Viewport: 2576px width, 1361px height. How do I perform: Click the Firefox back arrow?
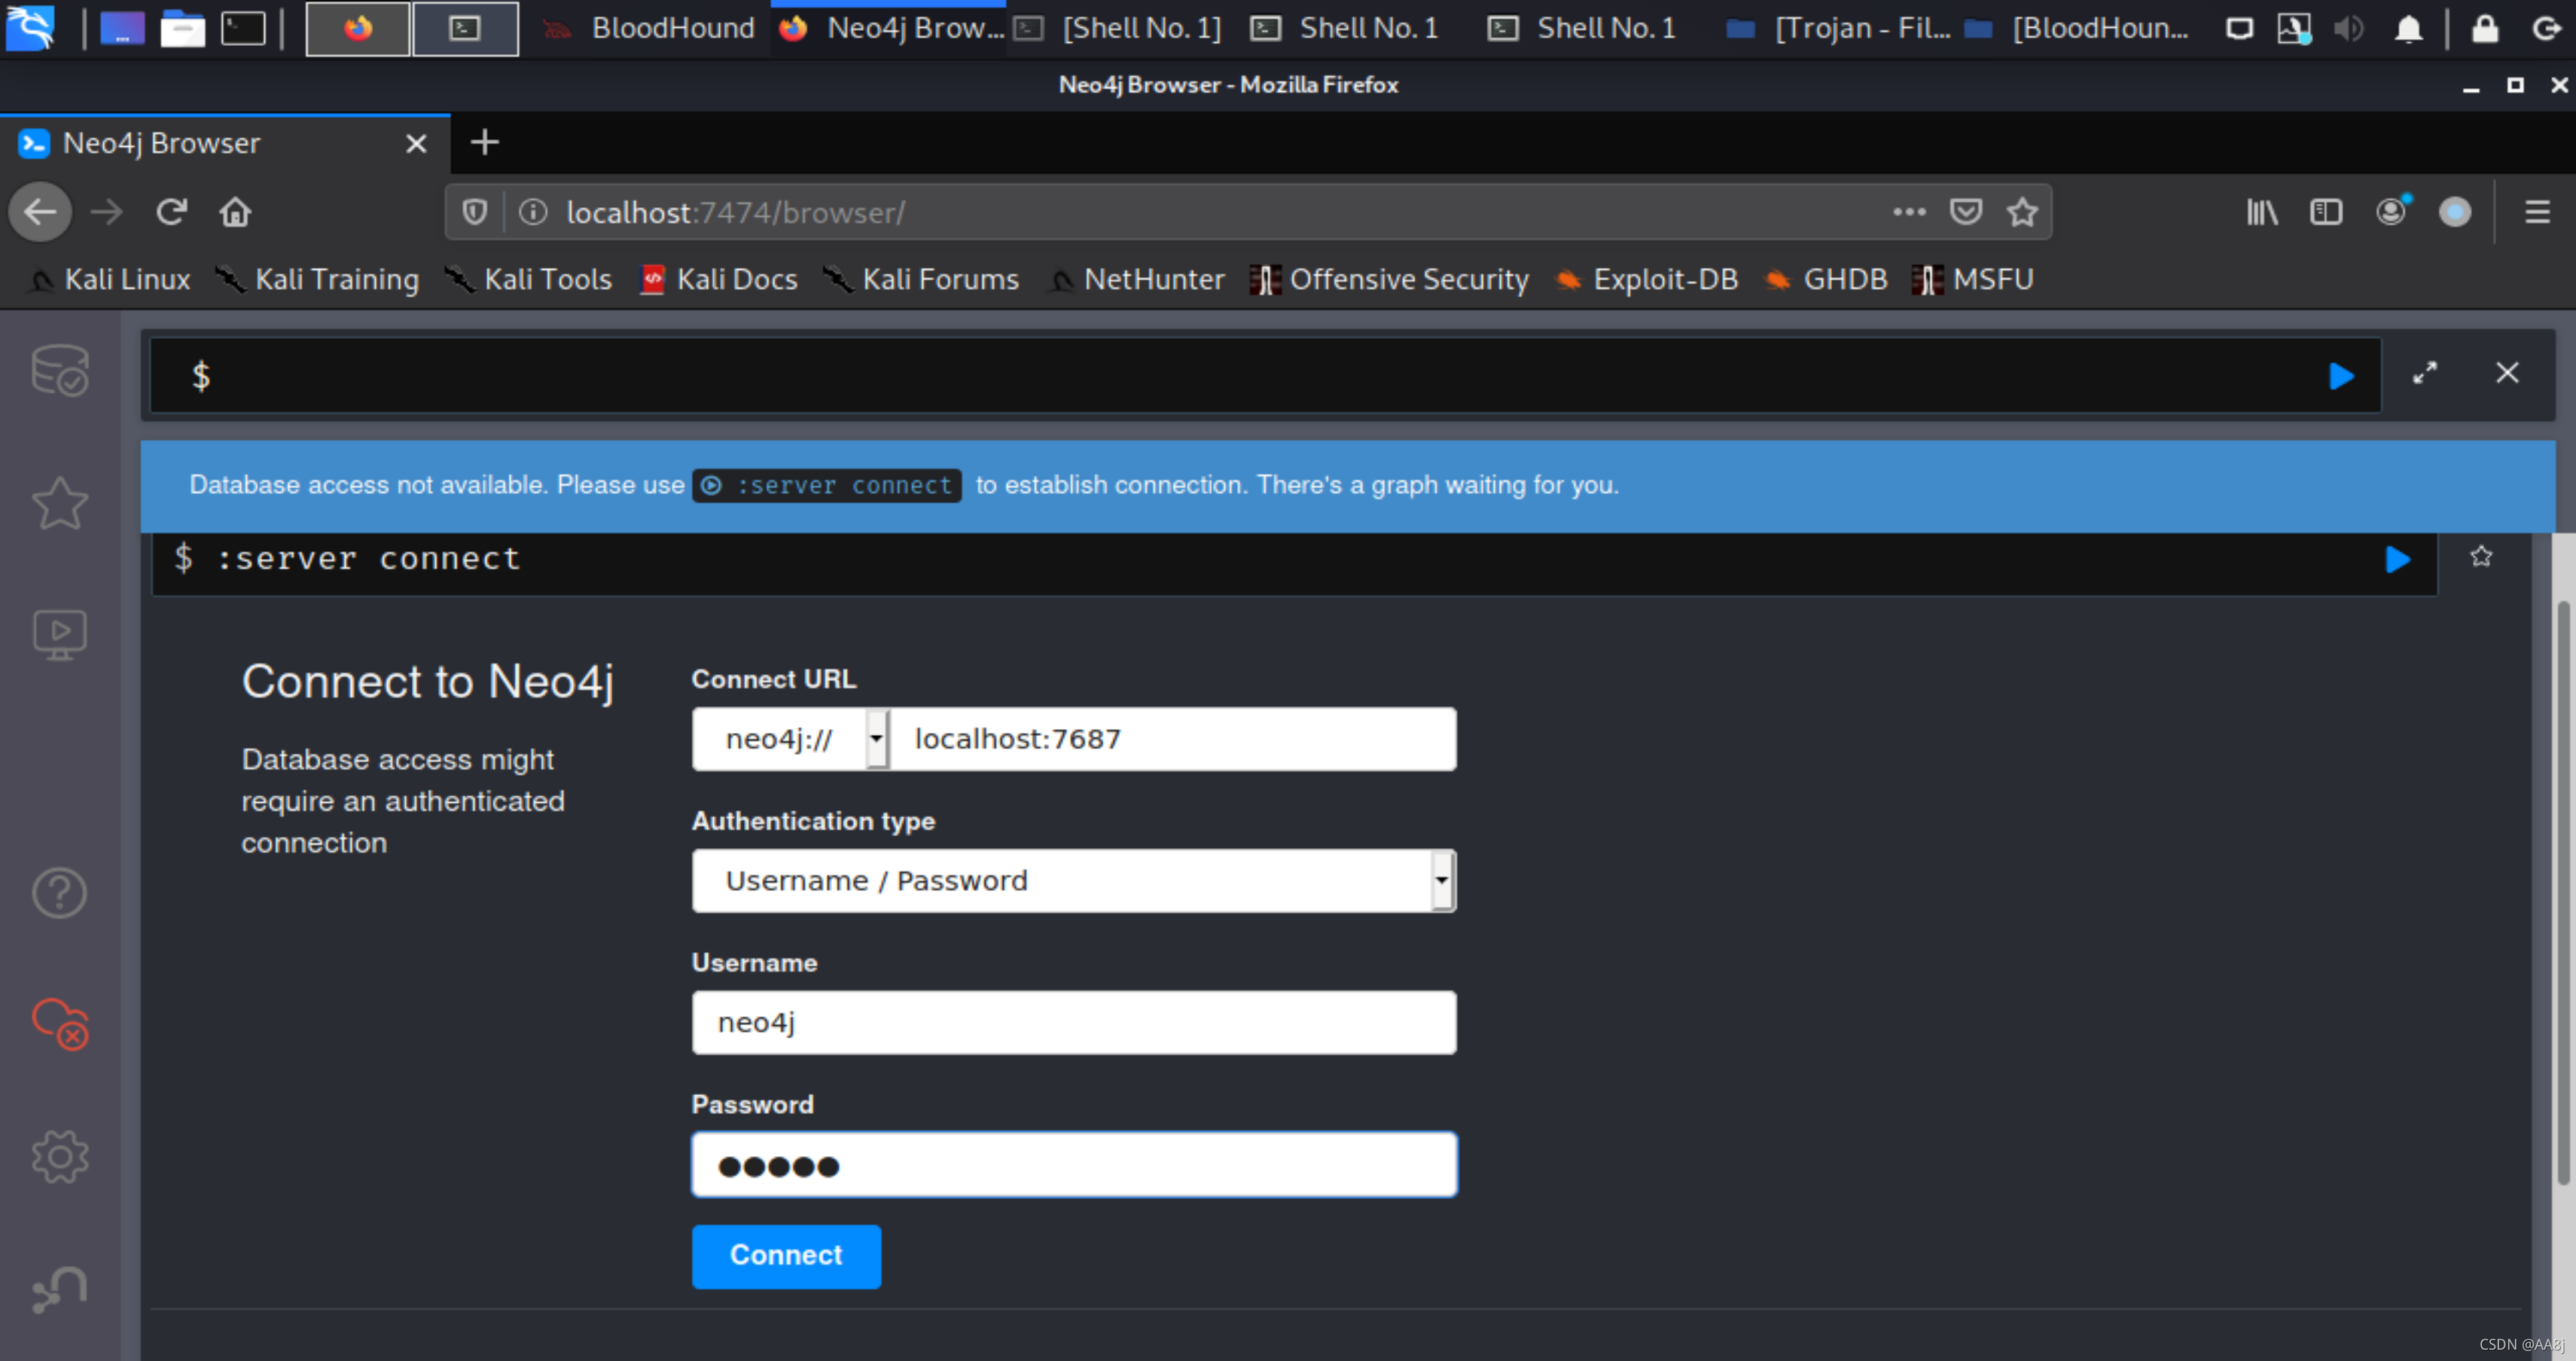(x=40, y=212)
